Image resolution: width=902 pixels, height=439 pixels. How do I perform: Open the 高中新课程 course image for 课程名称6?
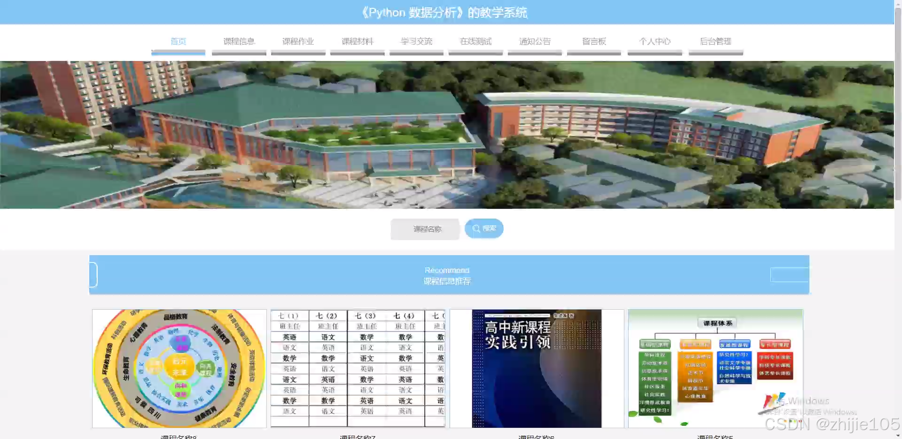coord(536,368)
